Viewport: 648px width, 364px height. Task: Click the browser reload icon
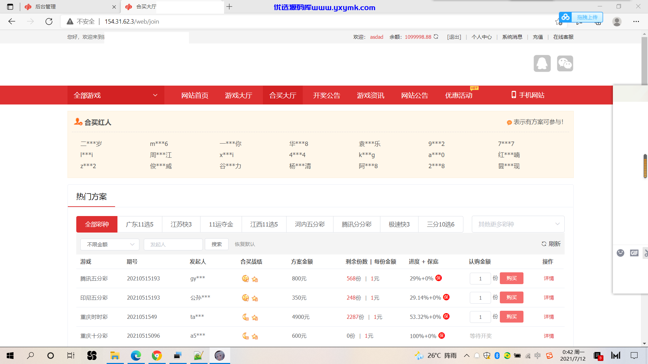tap(49, 22)
